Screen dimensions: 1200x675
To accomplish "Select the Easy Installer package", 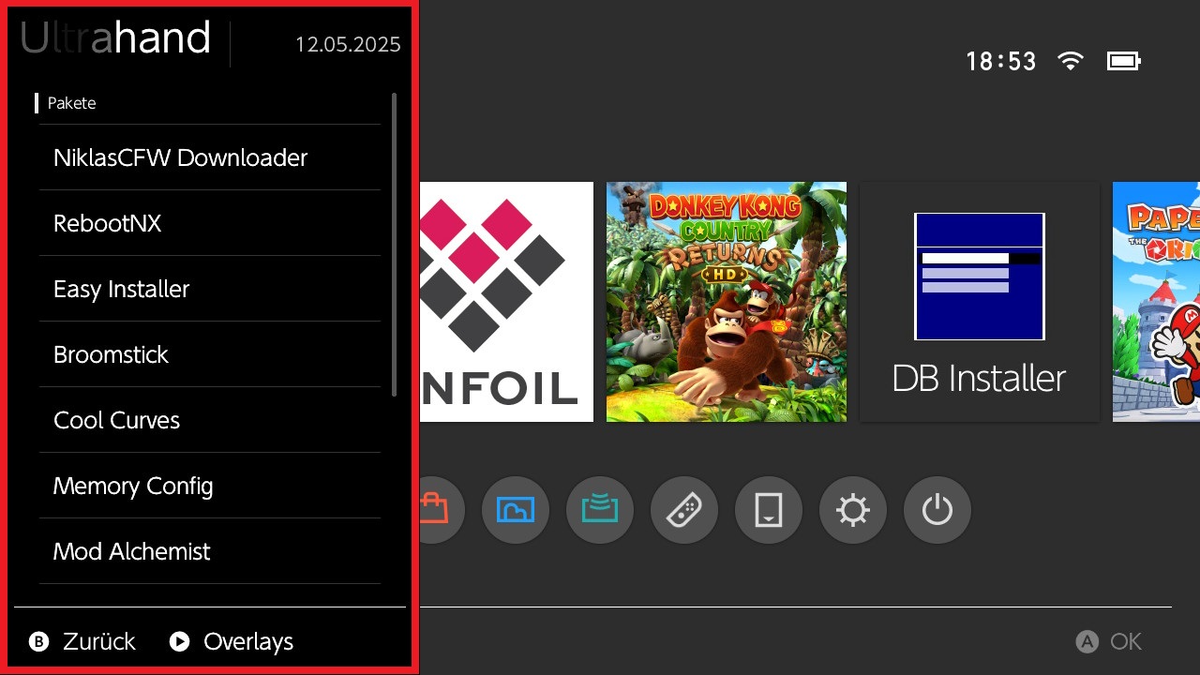I will click(x=210, y=289).
